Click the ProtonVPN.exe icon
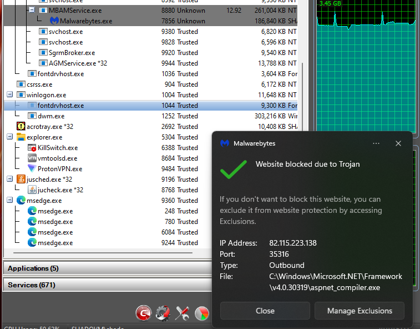The width and height of the screenshot is (420, 329). 32,168
